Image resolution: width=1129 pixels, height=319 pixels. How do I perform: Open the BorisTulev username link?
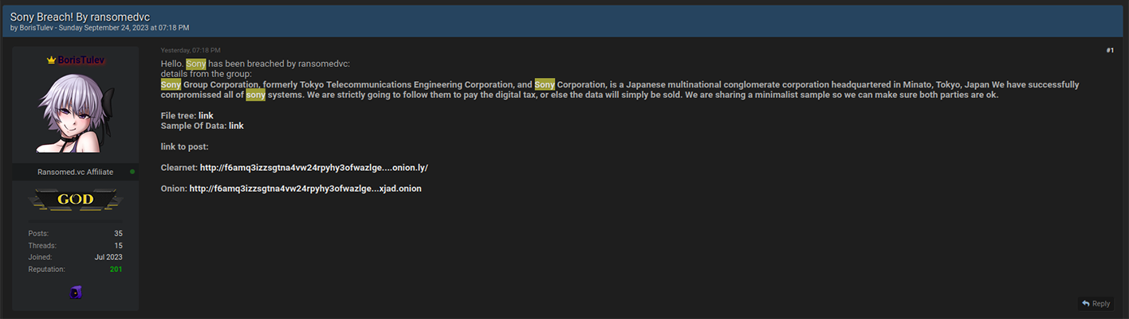tap(81, 60)
